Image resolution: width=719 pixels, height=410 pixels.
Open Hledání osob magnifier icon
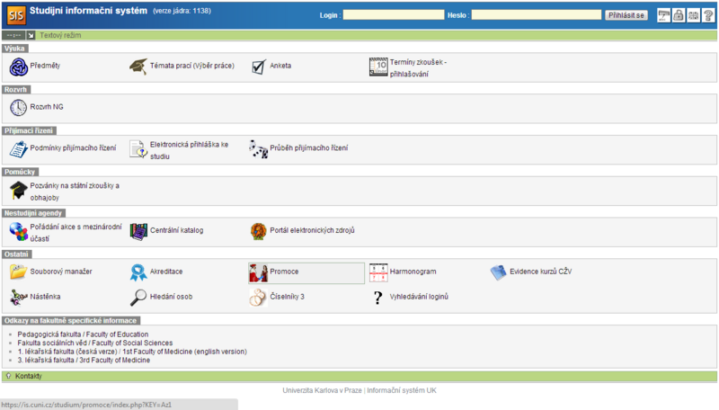[138, 297]
